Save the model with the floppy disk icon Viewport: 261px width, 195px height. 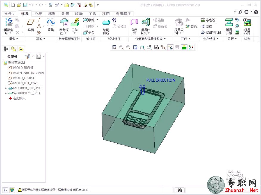coord(25,5)
